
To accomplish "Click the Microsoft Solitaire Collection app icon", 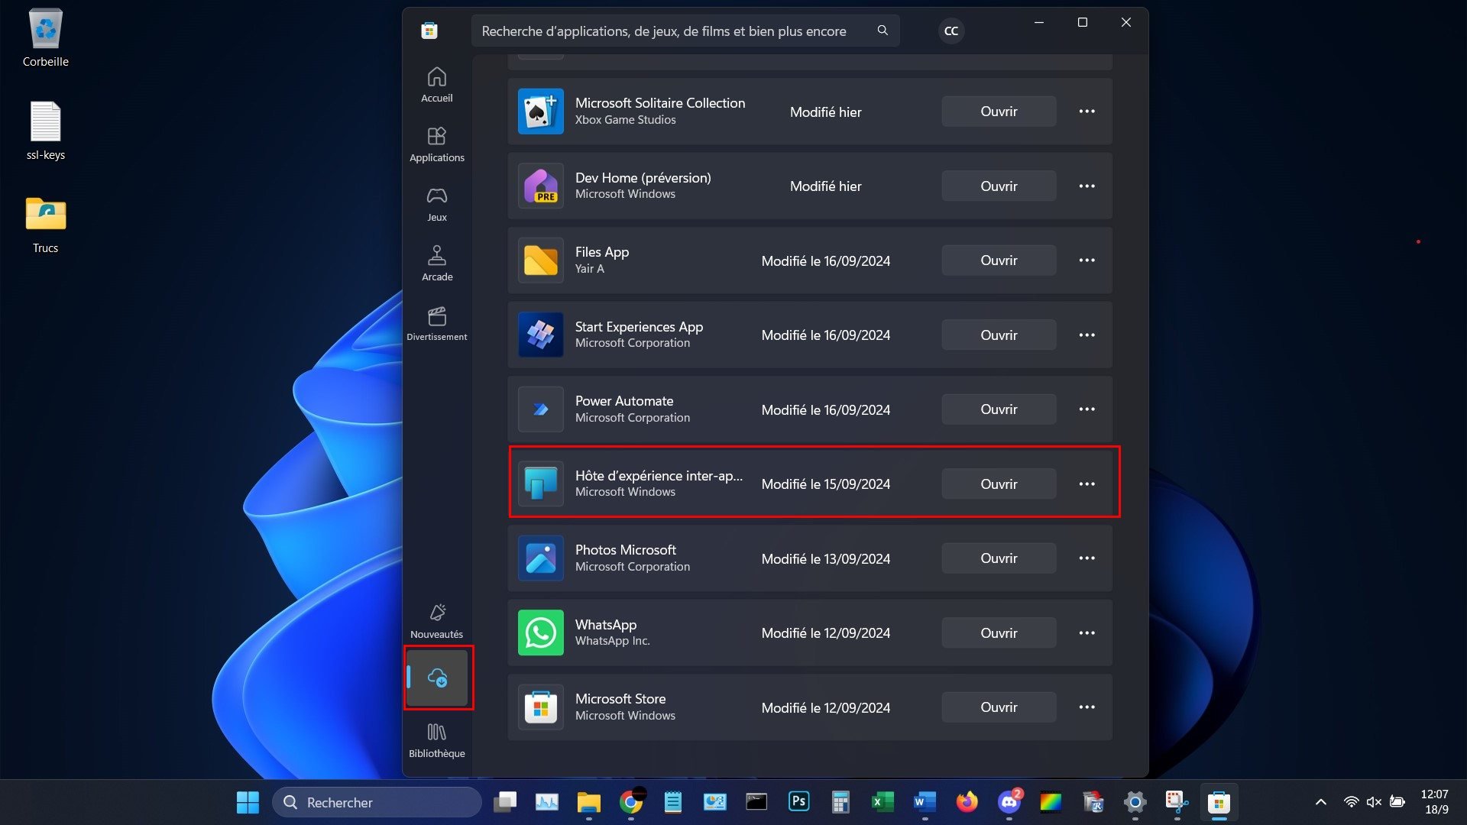I will pyautogui.click(x=540, y=112).
